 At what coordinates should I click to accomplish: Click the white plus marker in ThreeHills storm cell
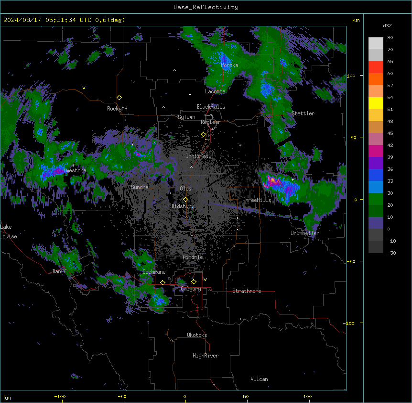coord(293,179)
